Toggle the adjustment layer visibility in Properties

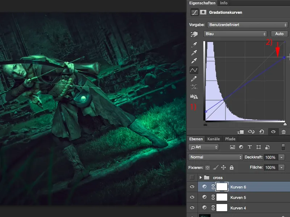click(x=273, y=132)
